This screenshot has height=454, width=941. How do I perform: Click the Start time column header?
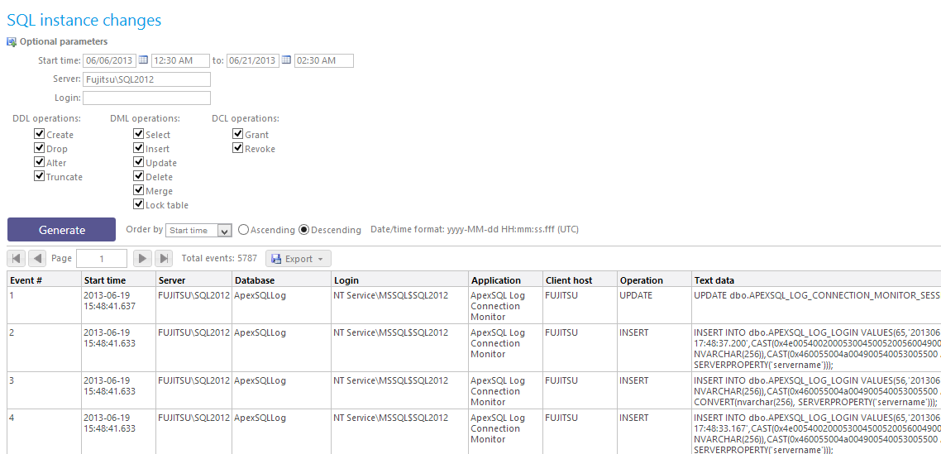click(118, 280)
